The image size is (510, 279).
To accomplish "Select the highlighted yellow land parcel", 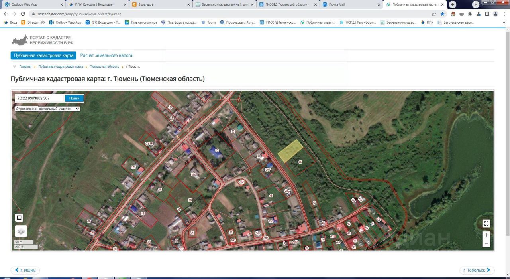I will tap(290, 151).
